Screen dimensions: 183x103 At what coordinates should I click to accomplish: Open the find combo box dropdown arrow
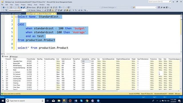(x=156, y=7)
